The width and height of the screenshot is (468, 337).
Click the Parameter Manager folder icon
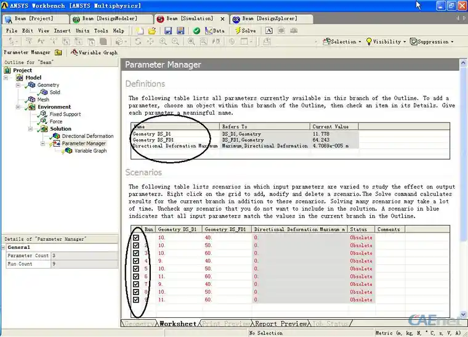(58, 52)
